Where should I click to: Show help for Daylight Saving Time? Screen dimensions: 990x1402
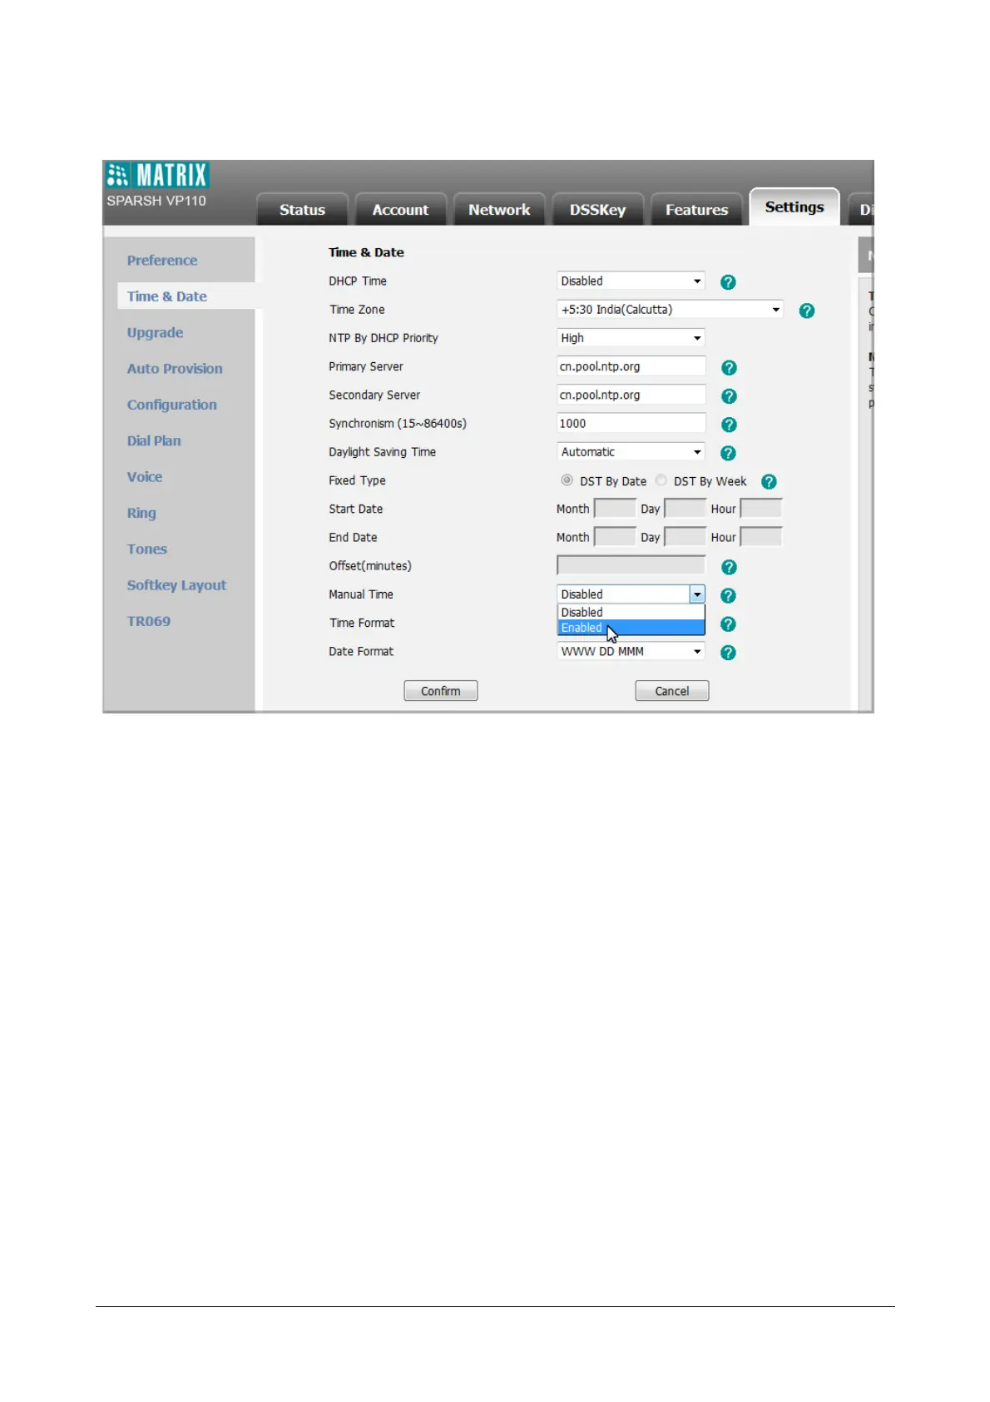coord(728,453)
